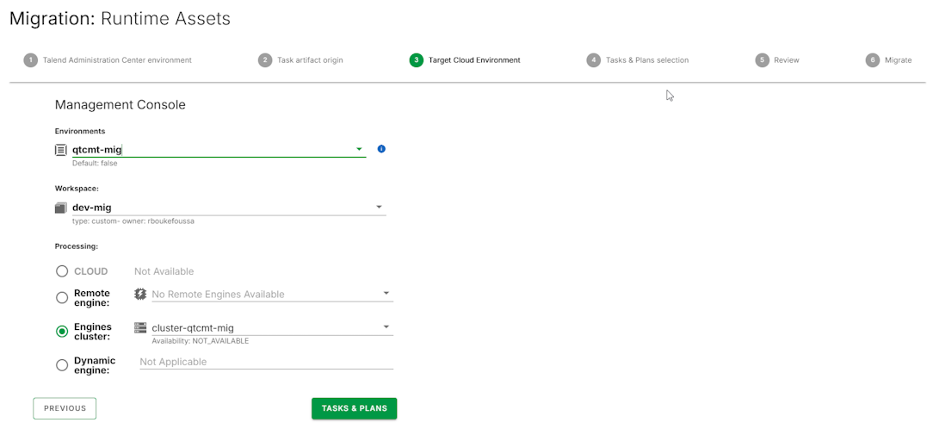Click the blue info icon next to Environments
Screen dimensions: 933x435
(x=381, y=149)
